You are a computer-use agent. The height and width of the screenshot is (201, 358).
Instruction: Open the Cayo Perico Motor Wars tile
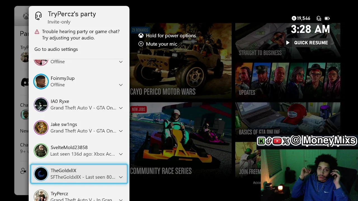(x=181, y=61)
